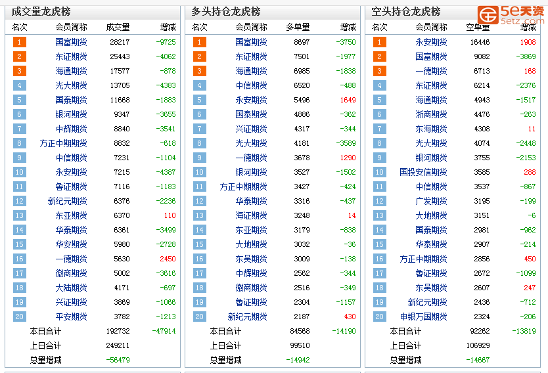Click 广发期货 member link

coord(431,201)
